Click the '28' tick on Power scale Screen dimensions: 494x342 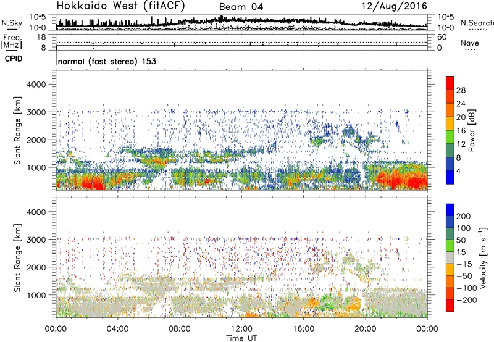461,90
